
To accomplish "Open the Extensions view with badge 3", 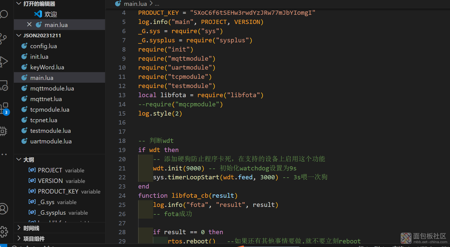I will pyautogui.click(x=4, y=109).
